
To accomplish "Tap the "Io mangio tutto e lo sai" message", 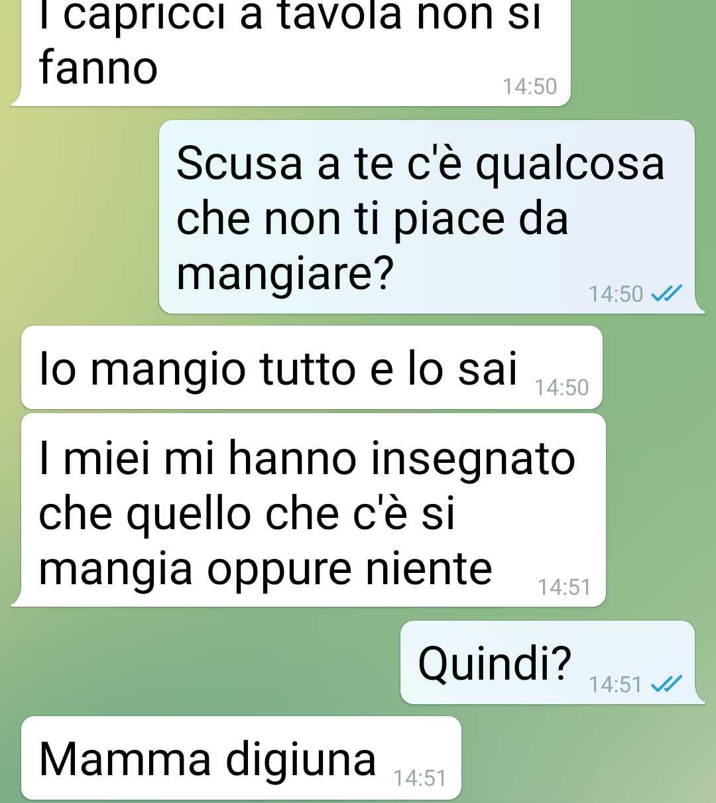I will [312, 367].
